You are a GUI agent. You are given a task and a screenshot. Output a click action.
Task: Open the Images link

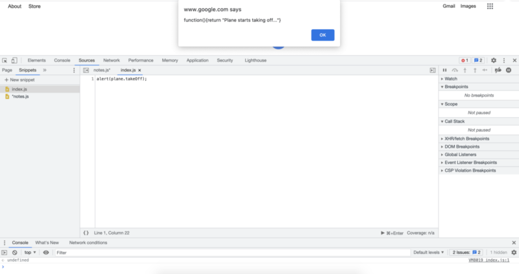(x=468, y=6)
